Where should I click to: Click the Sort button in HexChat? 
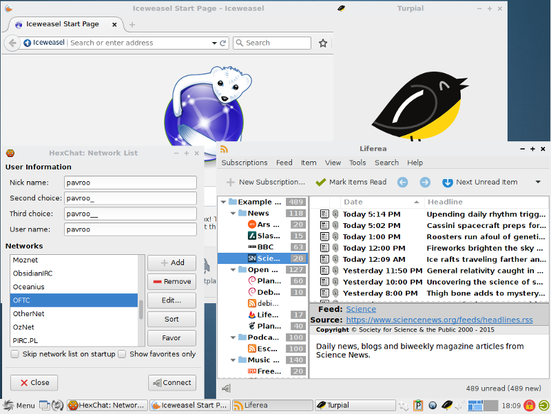pos(171,319)
